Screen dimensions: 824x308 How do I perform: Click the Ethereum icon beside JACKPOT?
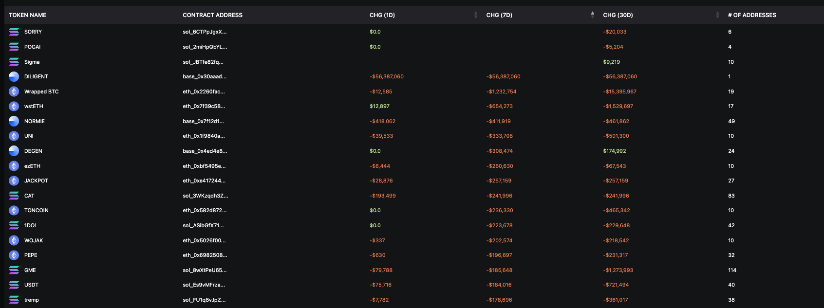point(14,181)
